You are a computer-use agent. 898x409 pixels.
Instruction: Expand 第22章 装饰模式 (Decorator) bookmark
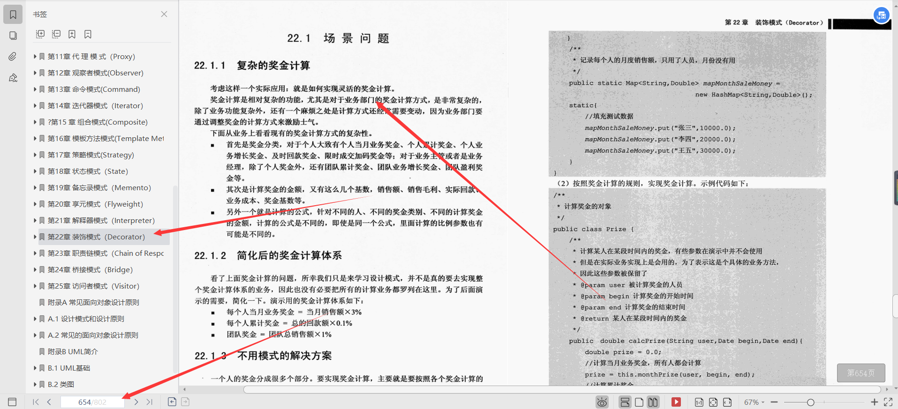(x=35, y=237)
